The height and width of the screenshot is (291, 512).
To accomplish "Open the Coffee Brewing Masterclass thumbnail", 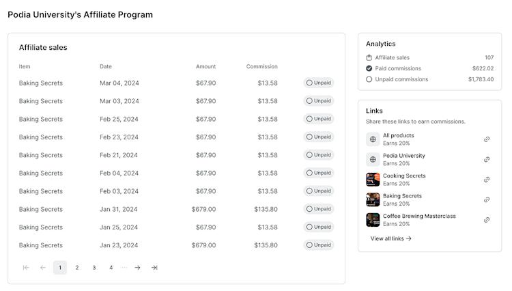I will (x=373, y=220).
